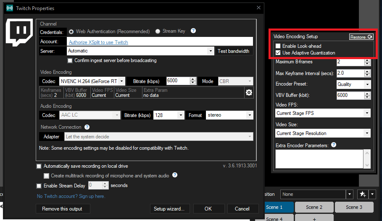This screenshot has height=221, width=382.
Task: Click the version text v. 3.6.1913.3001
Action: (240, 166)
